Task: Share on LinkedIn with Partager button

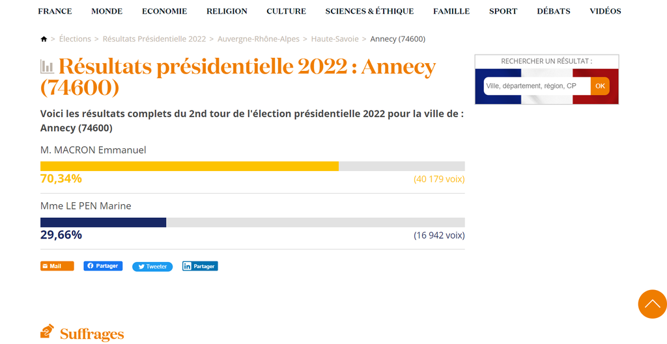Action: 200,266
